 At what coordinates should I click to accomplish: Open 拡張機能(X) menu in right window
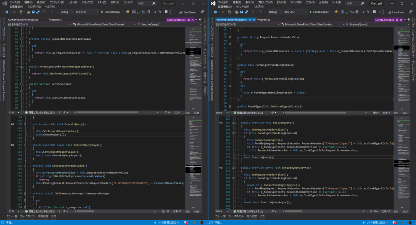[x=225, y=7]
